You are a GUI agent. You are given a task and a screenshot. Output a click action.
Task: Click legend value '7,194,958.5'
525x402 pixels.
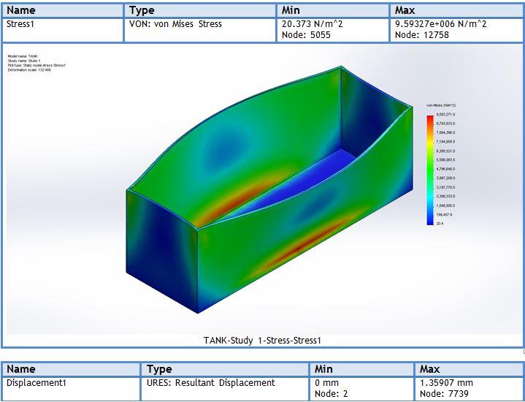click(x=445, y=142)
